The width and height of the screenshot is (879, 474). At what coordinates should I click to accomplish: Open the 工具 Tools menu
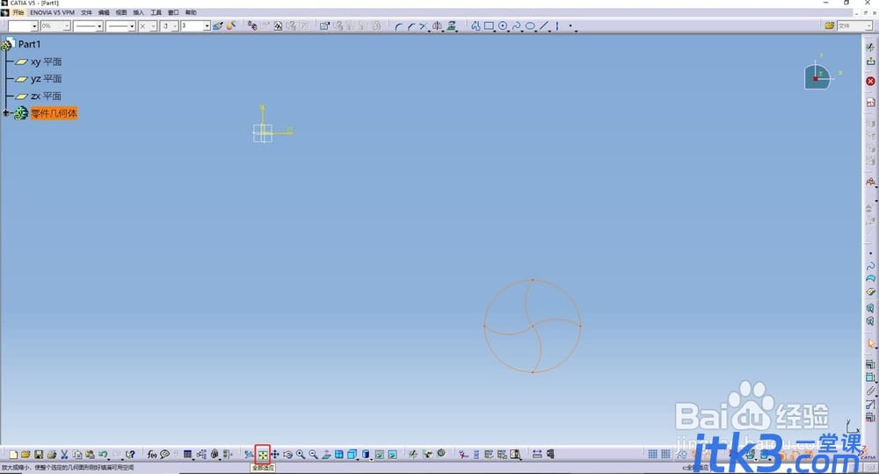tap(156, 12)
